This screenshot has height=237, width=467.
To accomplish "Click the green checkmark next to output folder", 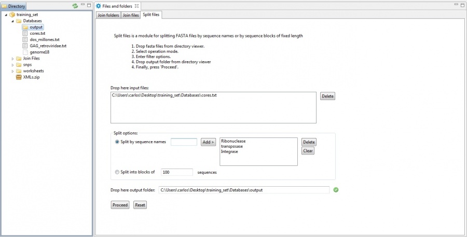I will coord(336,190).
